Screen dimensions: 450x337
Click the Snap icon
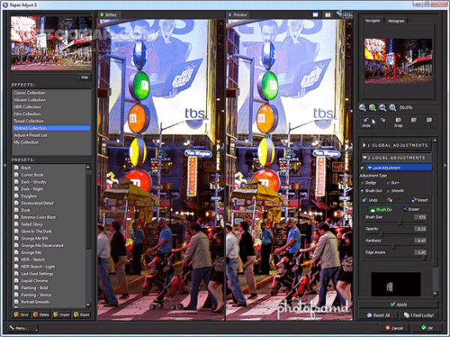click(398, 121)
